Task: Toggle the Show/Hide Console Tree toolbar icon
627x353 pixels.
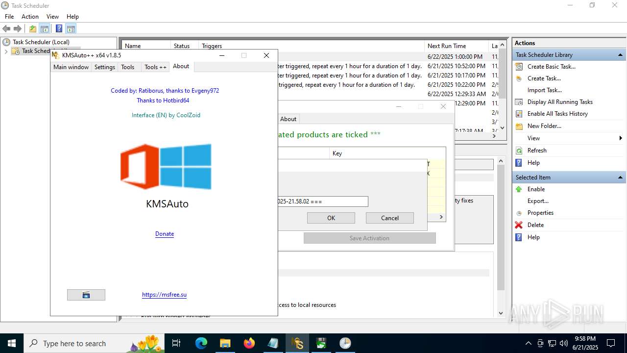Action: click(x=45, y=28)
